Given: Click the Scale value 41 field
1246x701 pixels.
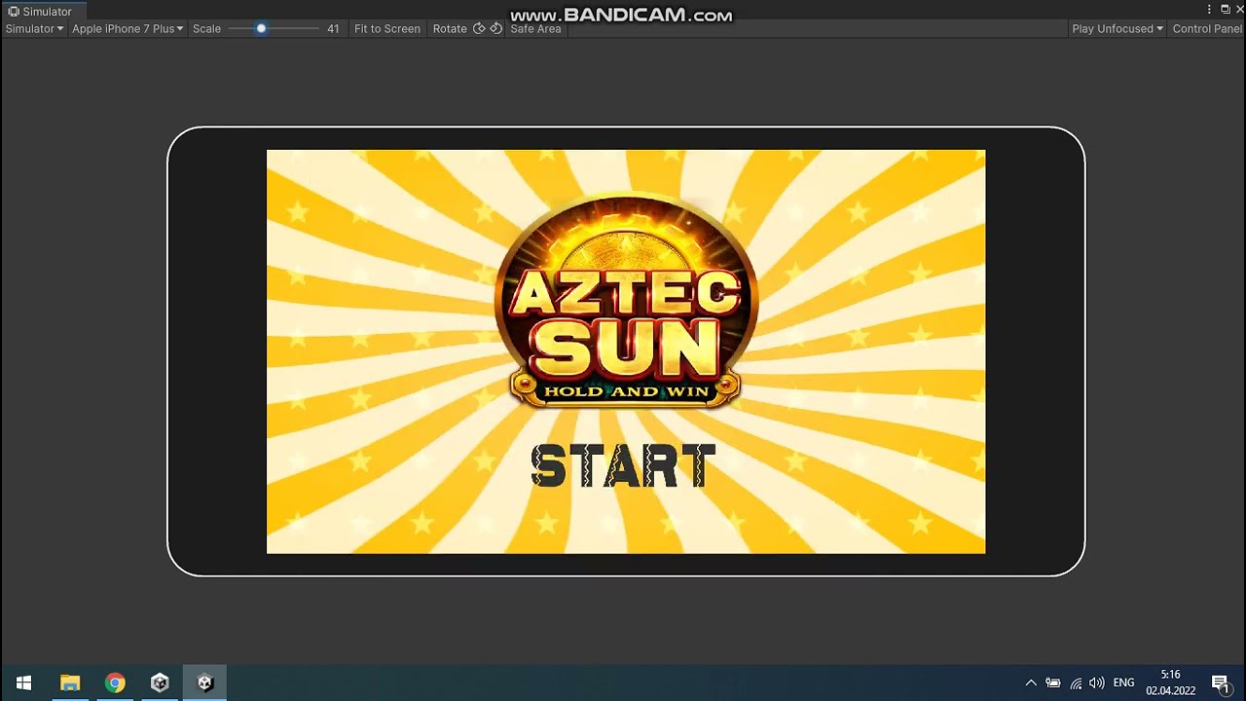Looking at the screenshot, I should [x=333, y=29].
